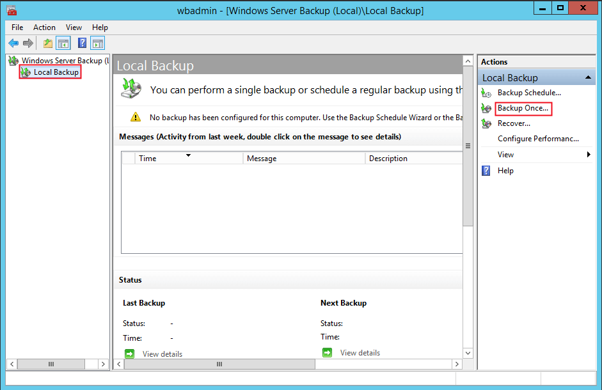This screenshot has width=602, height=390.
Task: Click the wbadmin app icon in title bar
Action: coord(12,10)
